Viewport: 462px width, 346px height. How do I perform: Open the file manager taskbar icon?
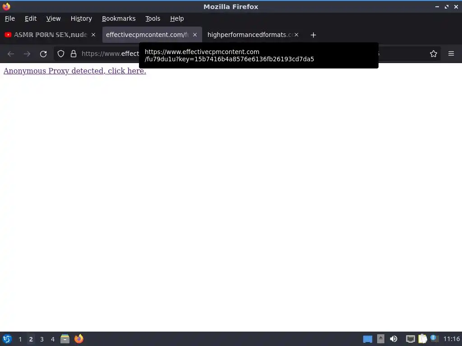pos(65,339)
